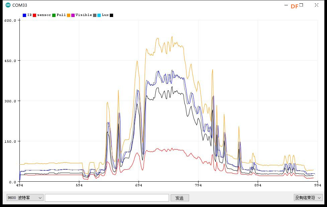Click the red legend swatch beside sensor
The width and height of the screenshot is (327, 207).
(34, 15)
